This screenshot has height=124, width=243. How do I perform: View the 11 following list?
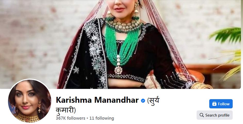coord(102,118)
